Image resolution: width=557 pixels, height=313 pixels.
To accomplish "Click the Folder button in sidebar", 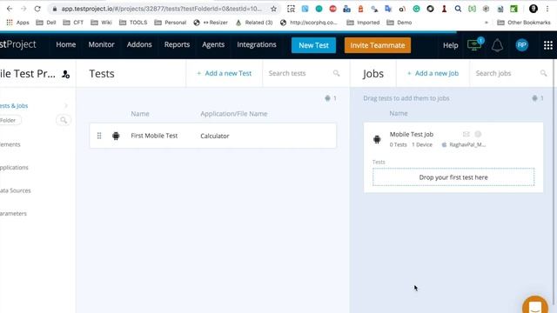I will [x=10, y=120].
